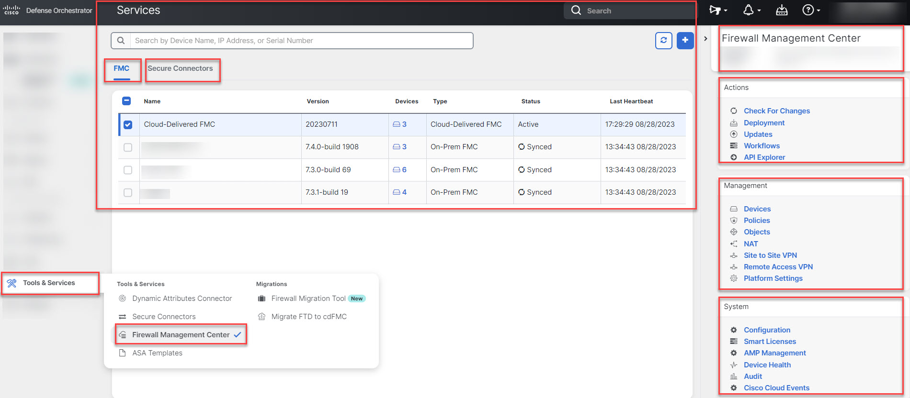Click the device name search field
Viewport: 910px width, 398px height.
pyautogui.click(x=302, y=41)
